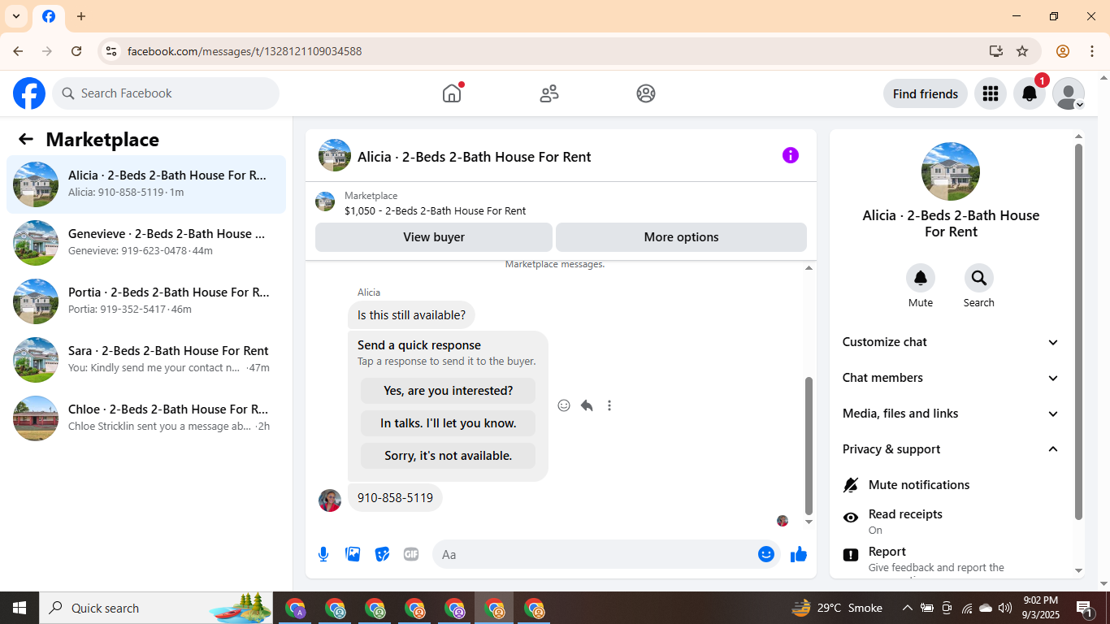Screen dimensions: 1110x624
Task: Open the Portia conversation
Action: tap(146, 301)
